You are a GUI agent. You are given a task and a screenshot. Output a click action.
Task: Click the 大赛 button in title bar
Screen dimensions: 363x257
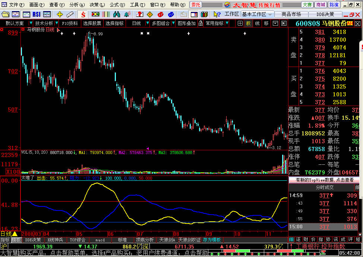[x=307, y=4]
